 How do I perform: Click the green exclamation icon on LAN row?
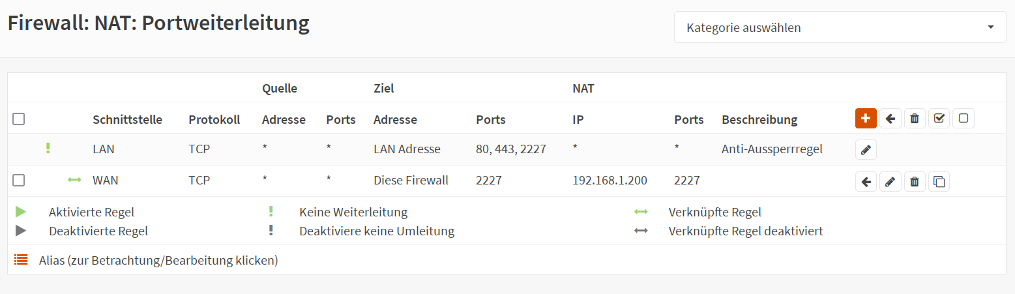(x=48, y=148)
